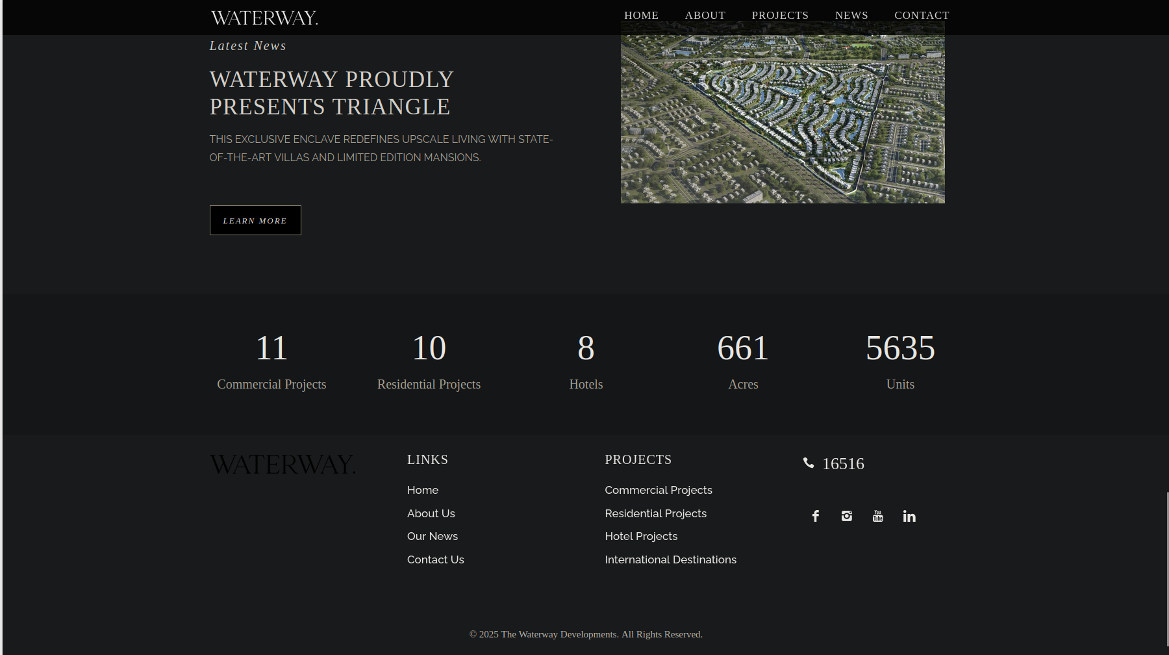
Task: Open About in the top navigation
Action: [705, 15]
